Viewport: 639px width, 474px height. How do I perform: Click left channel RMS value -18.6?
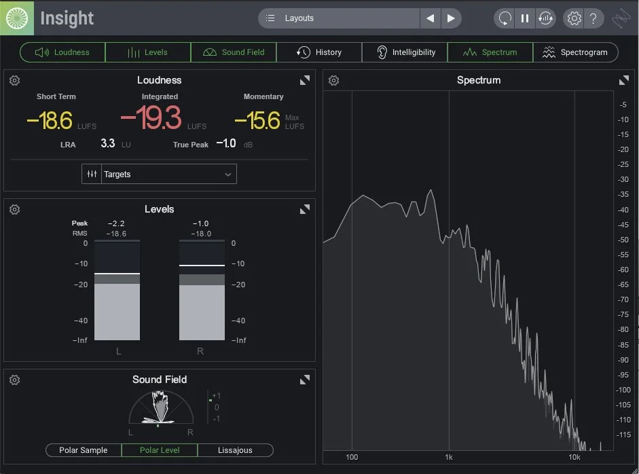tap(116, 234)
